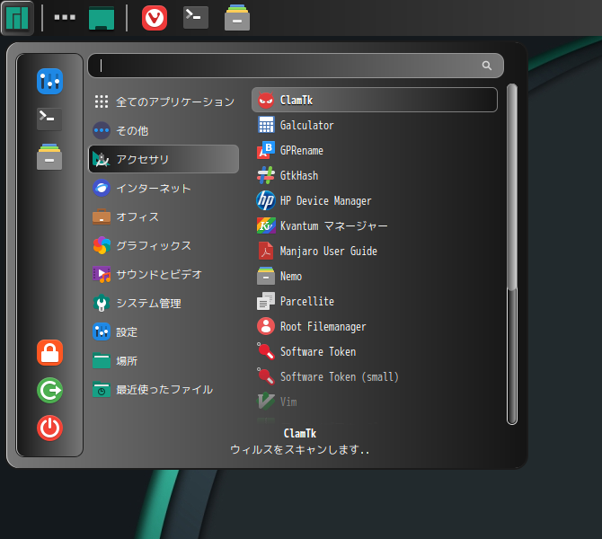Screen dimensions: 602x539
Task: Select グラフィックス category
Action: coord(164,246)
